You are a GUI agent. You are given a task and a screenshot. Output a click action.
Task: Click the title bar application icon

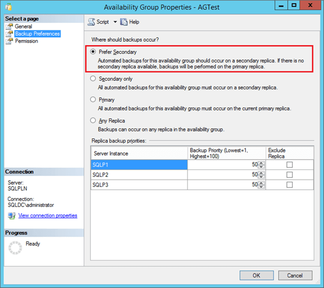[x=9, y=7]
